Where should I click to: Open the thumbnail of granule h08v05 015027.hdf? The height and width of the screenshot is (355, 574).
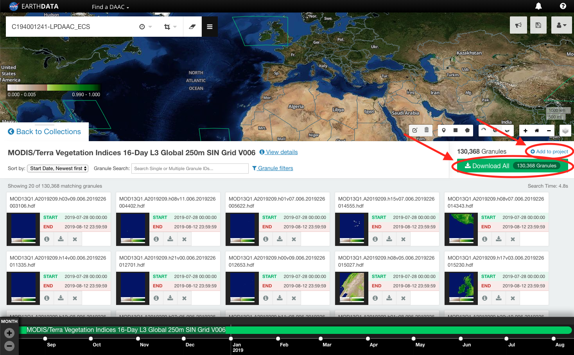(352, 288)
